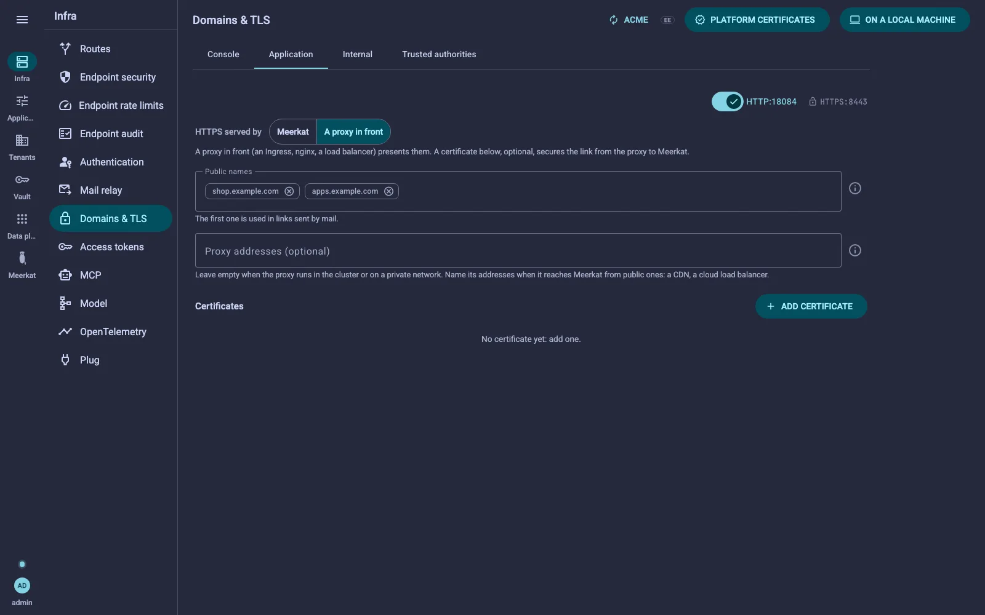
Task: Remove the apps.example.com chip
Action: pyautogui.click(x=388, y=191)
